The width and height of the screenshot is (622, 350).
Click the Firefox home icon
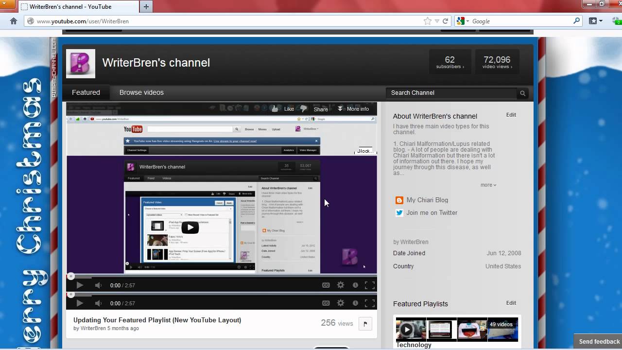(x=14, y=21)
